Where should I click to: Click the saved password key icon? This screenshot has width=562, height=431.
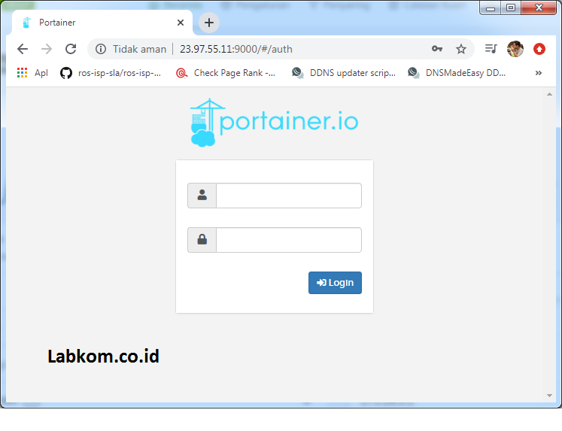(437, 49)
